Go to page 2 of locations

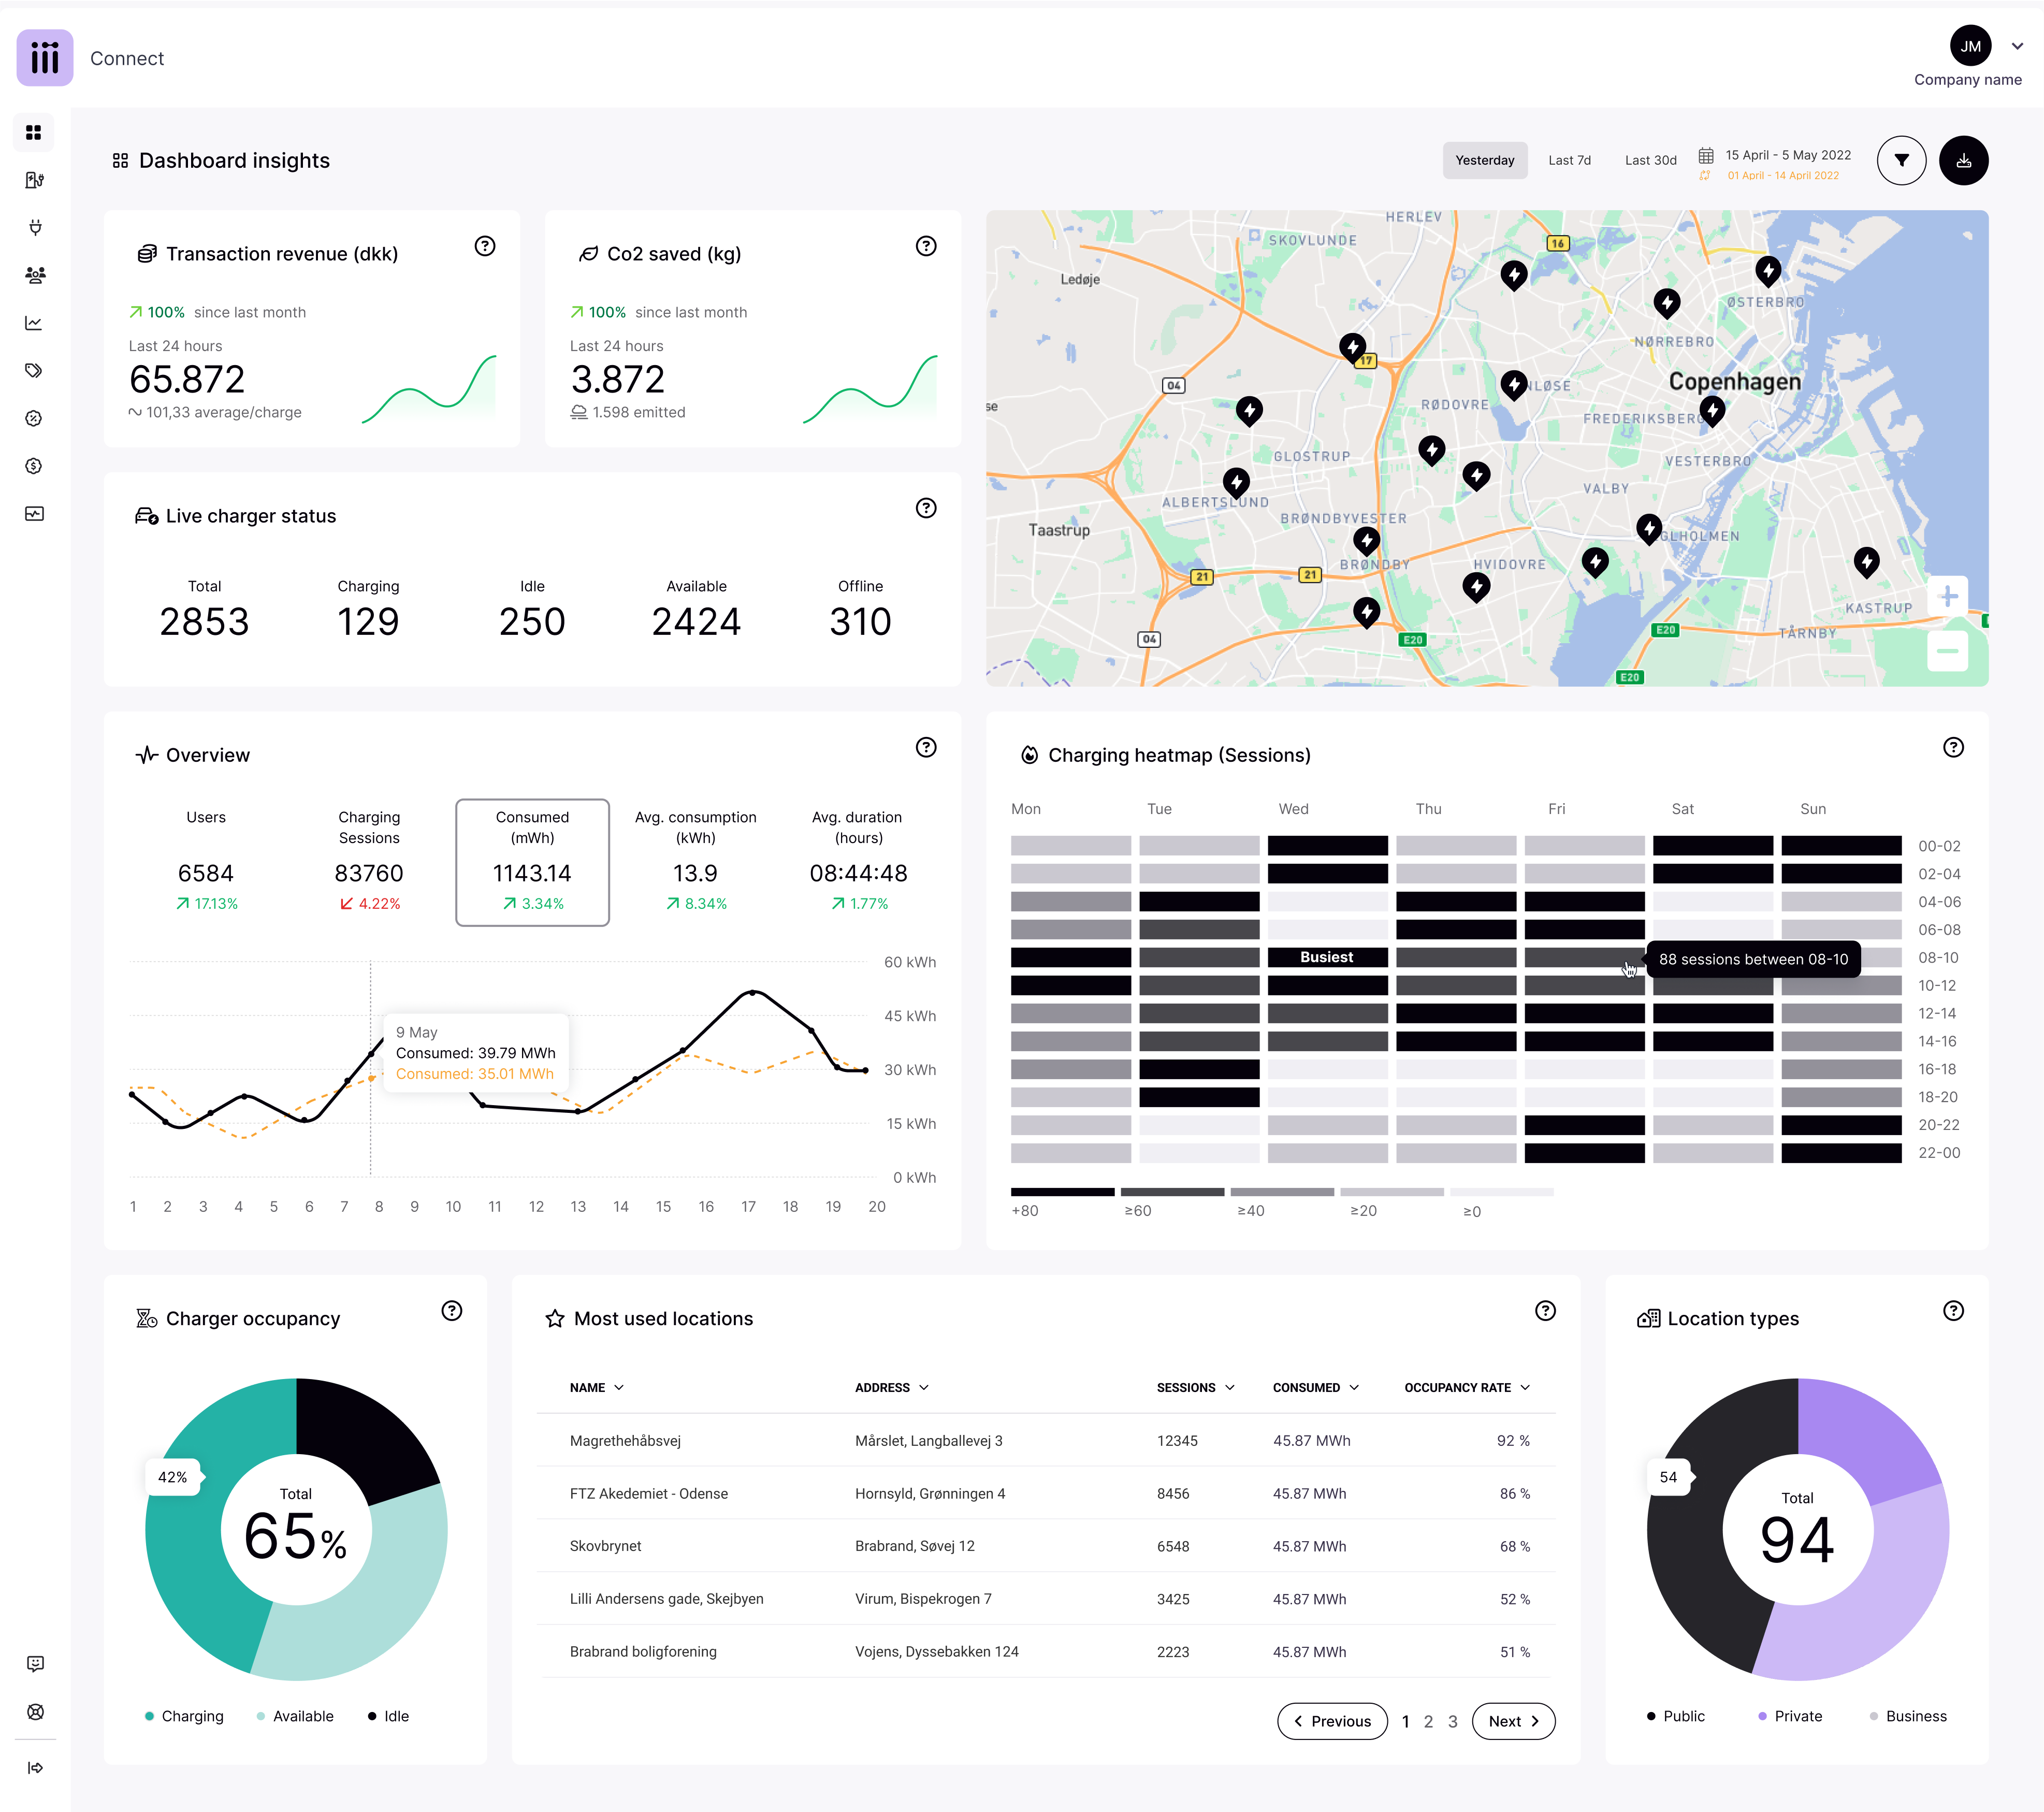(x=1428, y=1721)
